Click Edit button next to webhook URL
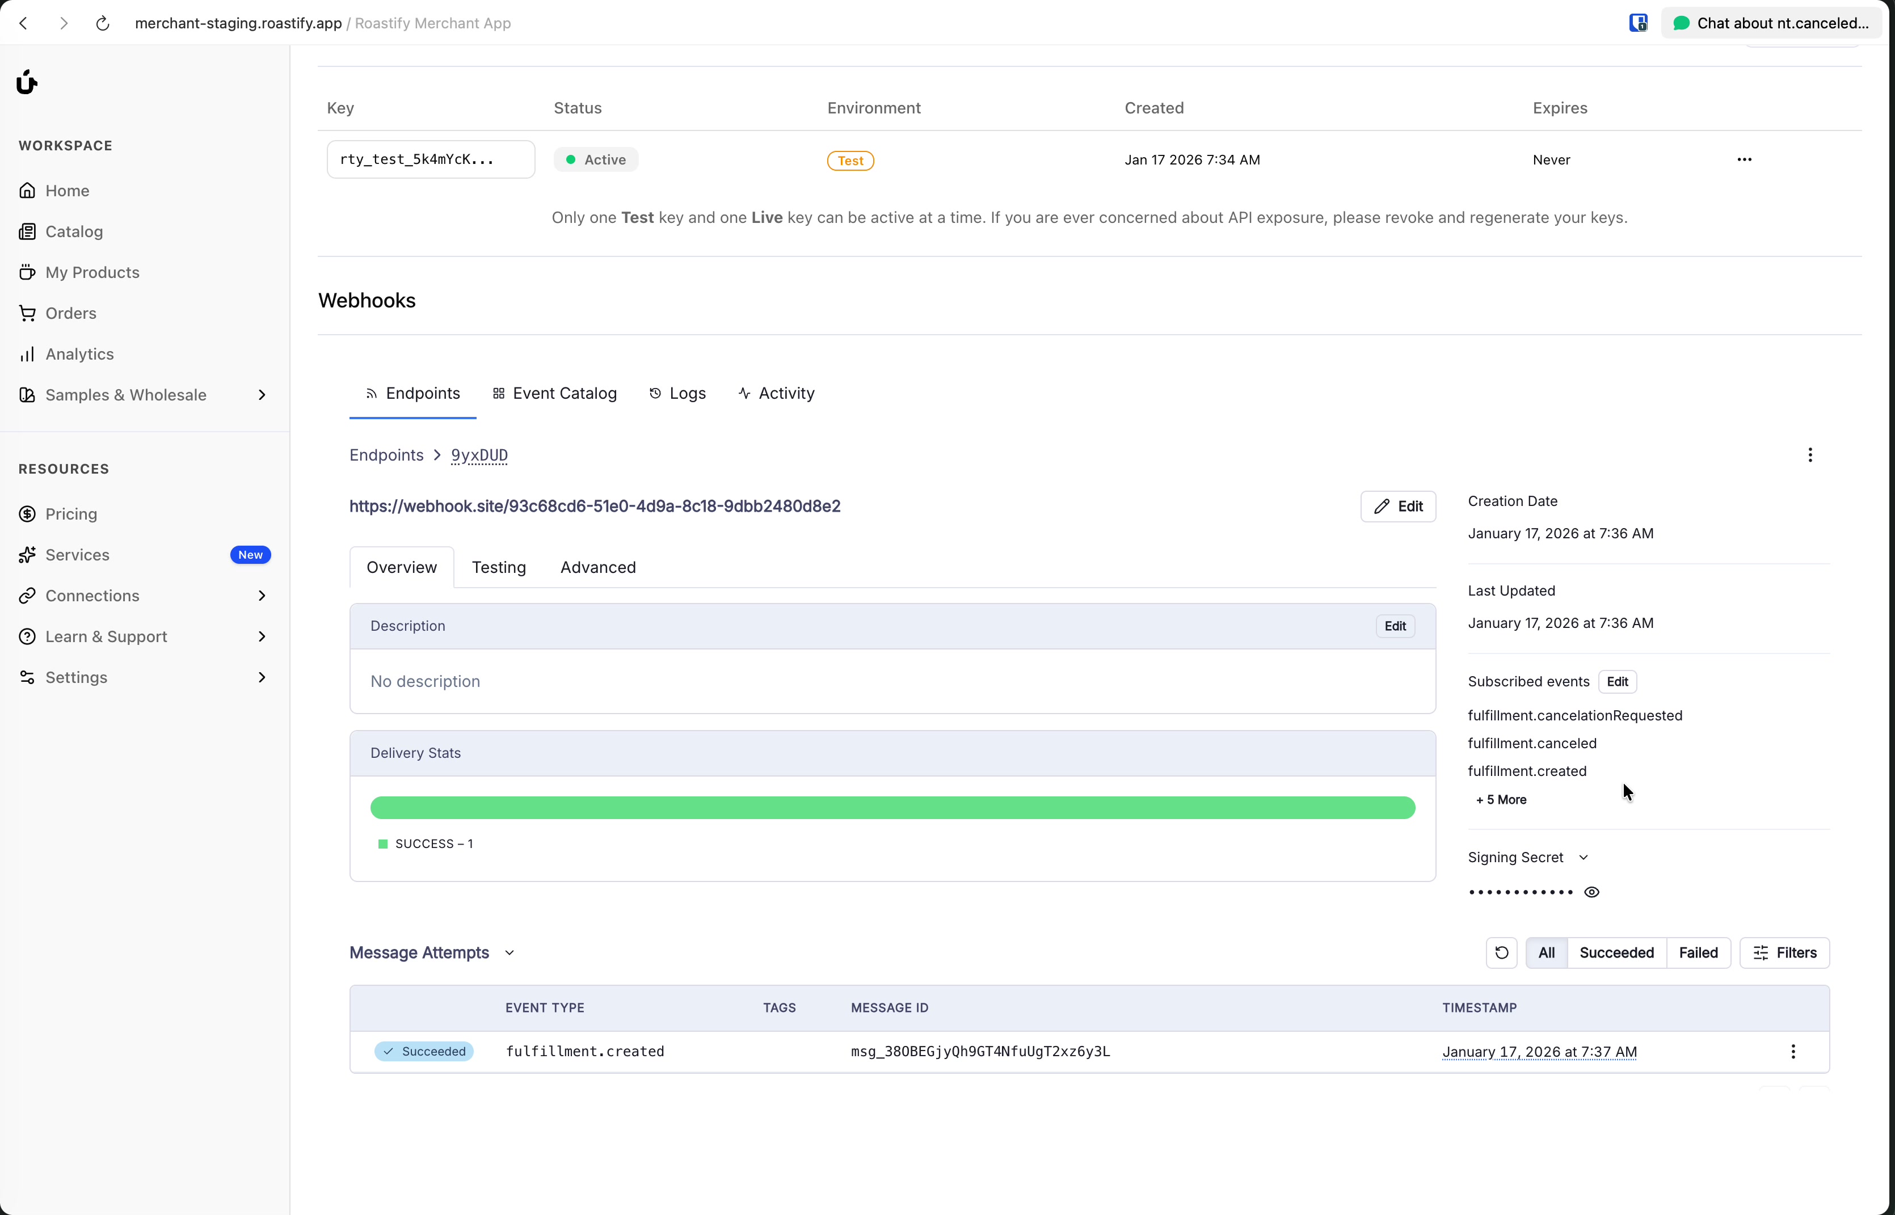This screenshot has height=1215, width=1895. pyautogui.click(x=1397, y=507)
